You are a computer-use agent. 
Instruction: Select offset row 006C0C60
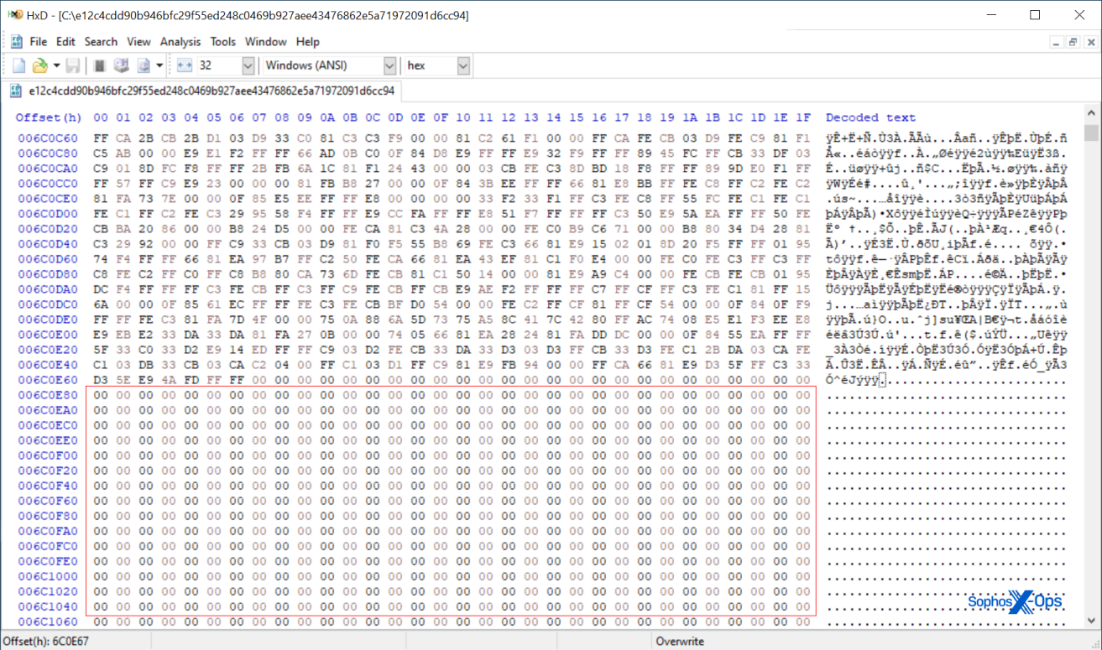pos(48,138)
